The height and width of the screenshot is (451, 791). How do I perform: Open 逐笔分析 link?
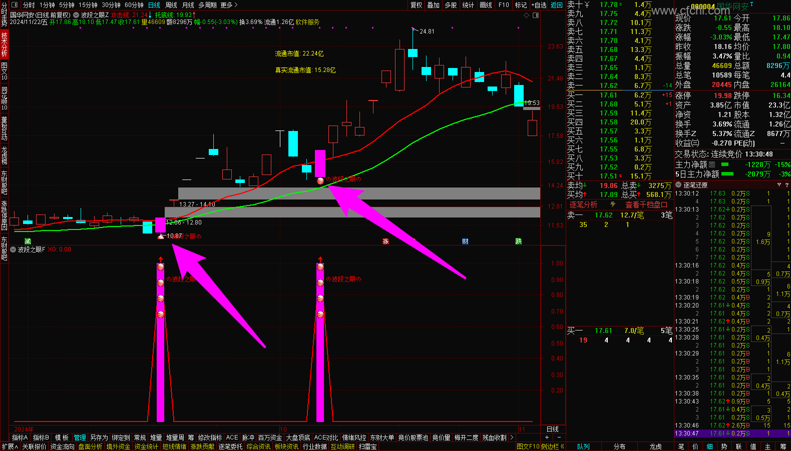[x=584, y=204]
